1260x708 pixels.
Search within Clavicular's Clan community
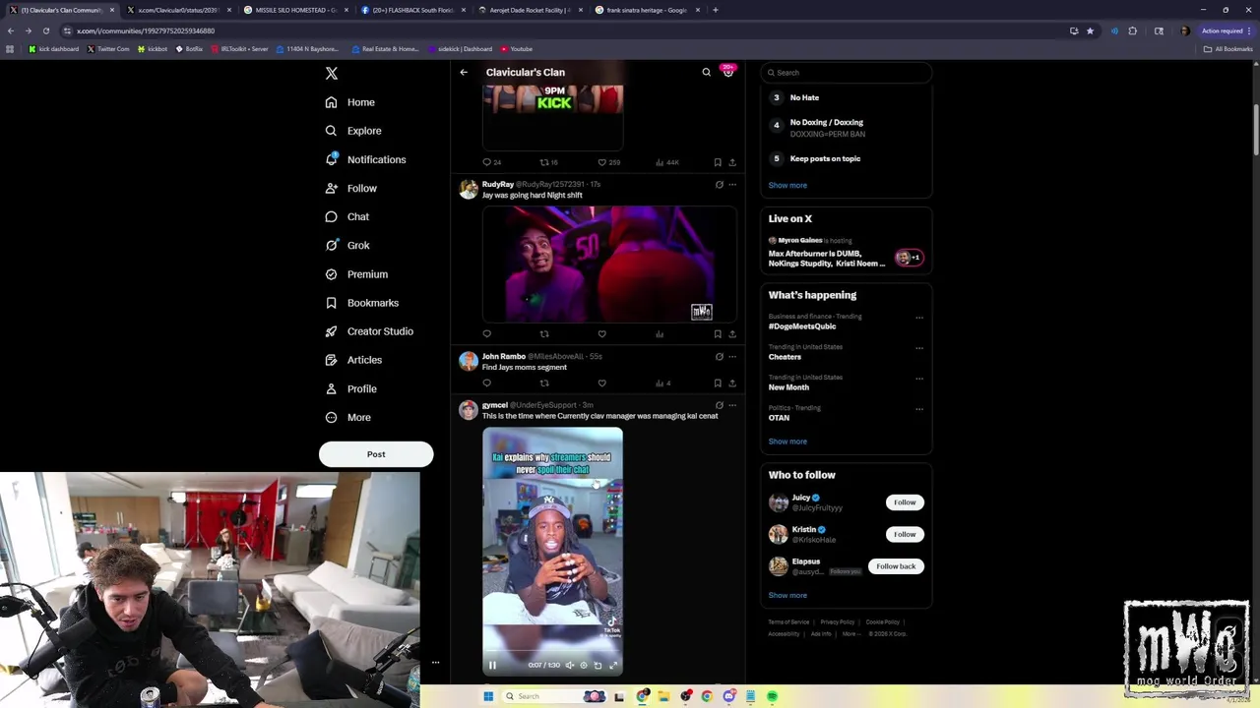click(x=706, y=72)
